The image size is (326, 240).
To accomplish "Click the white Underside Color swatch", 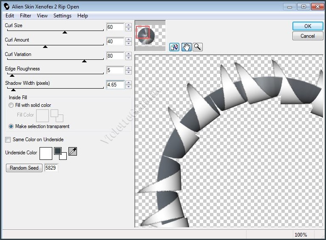I will click(x=45, y=153).
